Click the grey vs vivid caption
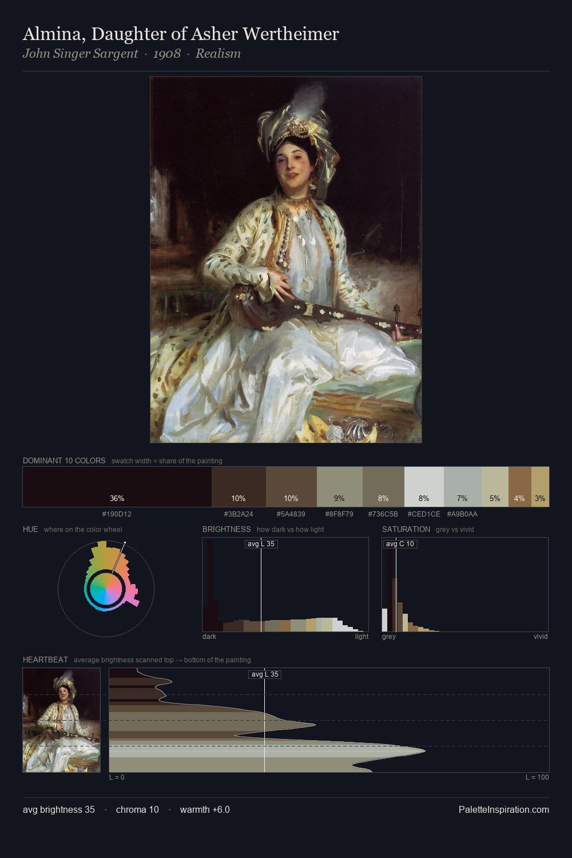This screenshot has width=572, height=858. (455, 530)
